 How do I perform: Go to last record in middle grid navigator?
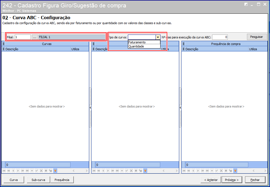pos(117,171)
